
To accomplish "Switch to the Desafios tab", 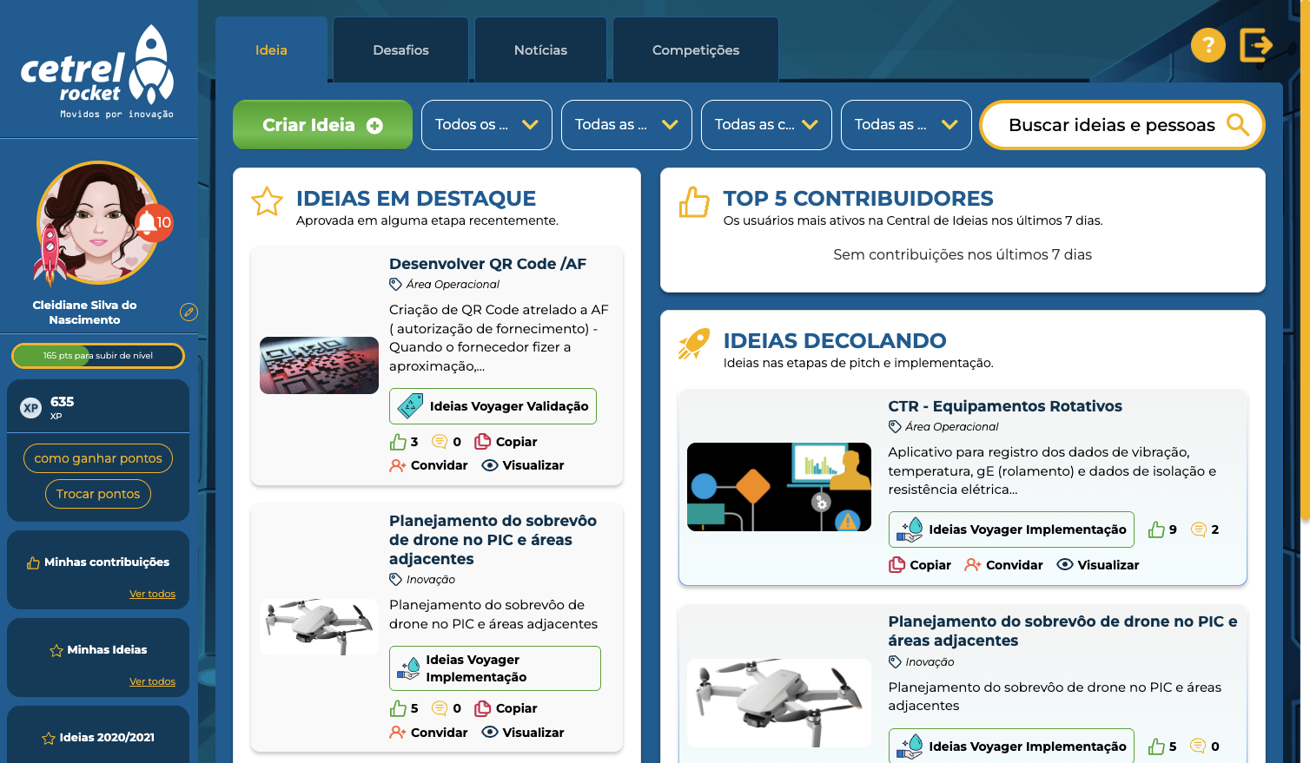I will pos(400,50).
